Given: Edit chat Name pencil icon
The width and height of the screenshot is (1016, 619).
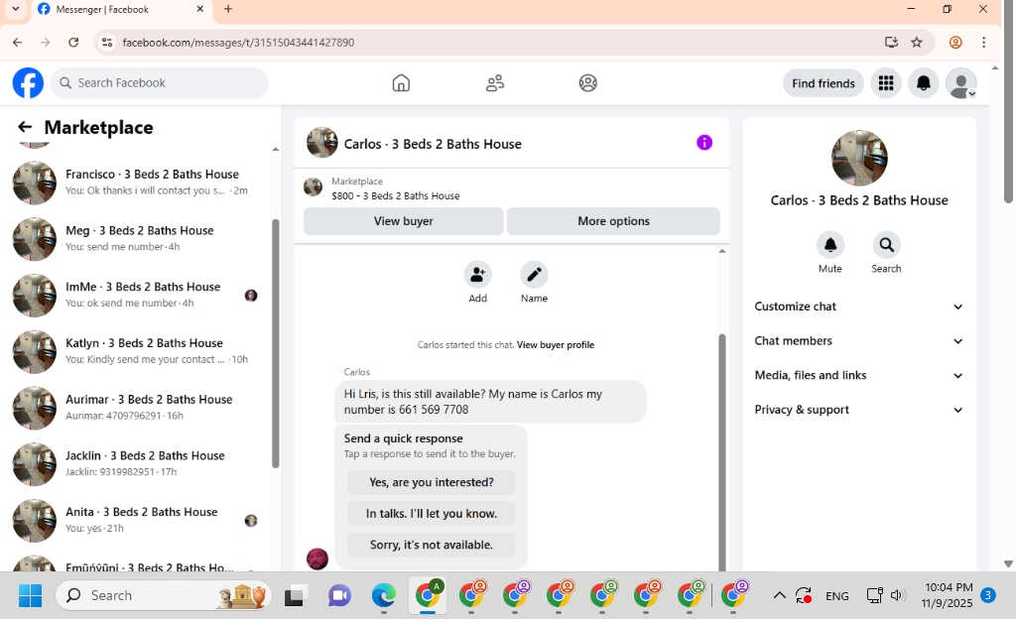Looking at the screenshot, I should click(534, 275).
